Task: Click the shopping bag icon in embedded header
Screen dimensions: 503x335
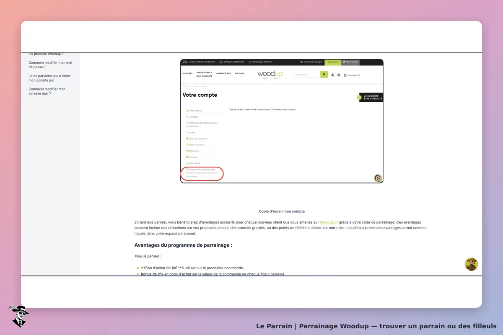Action: point(339,75)
